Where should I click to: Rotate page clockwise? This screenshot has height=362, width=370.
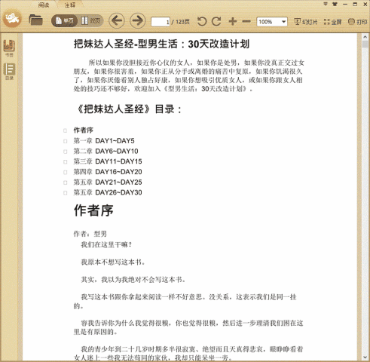[216, 22]
